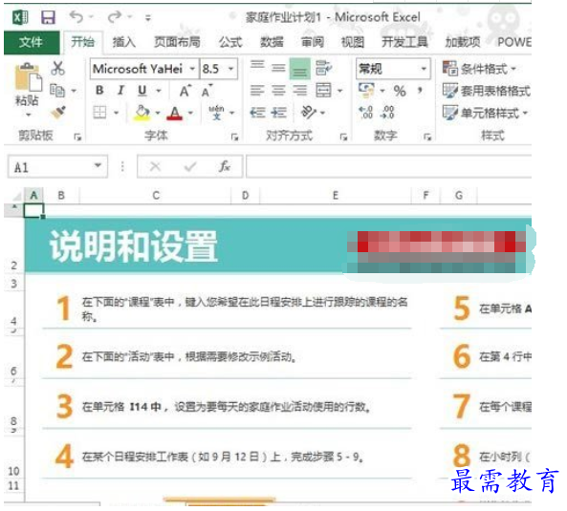This screenshot has width=567, height=511.
Task: Open the text orientation tool
Action: coord(309,113)
